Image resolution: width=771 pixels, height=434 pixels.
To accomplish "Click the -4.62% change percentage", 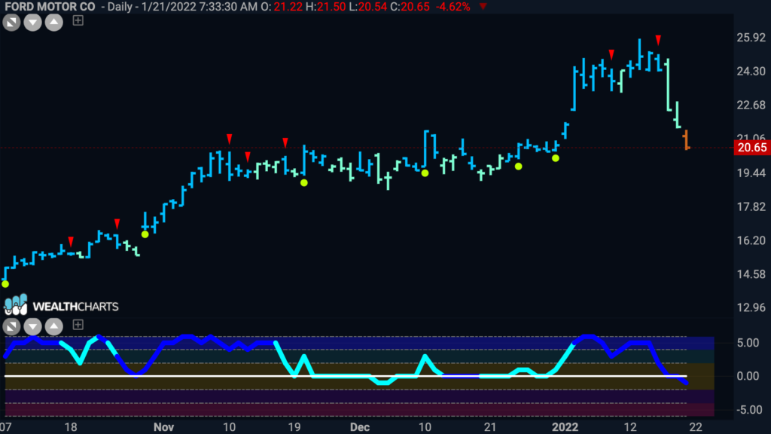I will (x=453, y=7).
